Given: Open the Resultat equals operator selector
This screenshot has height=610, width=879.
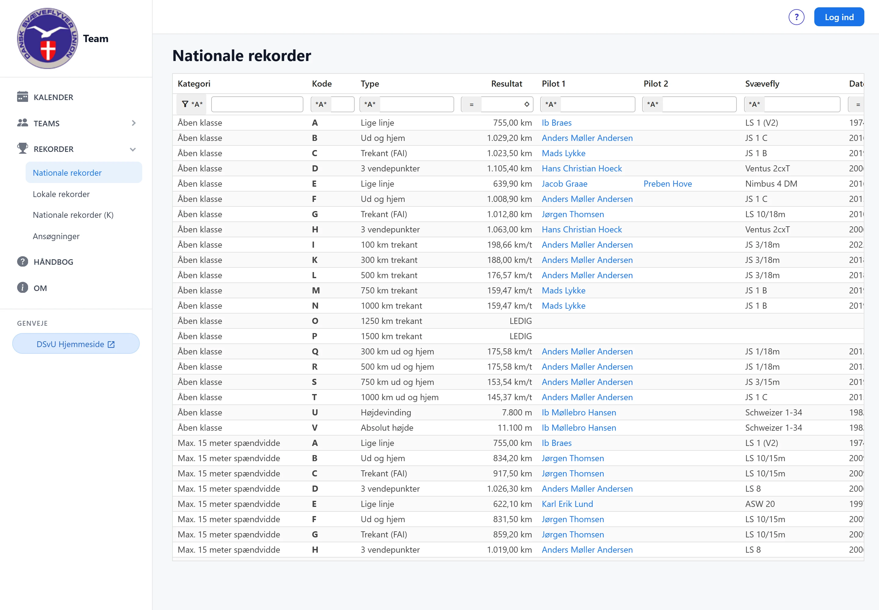Looking at the screenshot, I should pyautogui.click(x=471, y=104).
